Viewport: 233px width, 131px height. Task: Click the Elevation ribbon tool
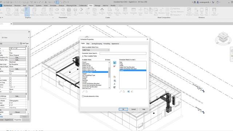(102, 12)
